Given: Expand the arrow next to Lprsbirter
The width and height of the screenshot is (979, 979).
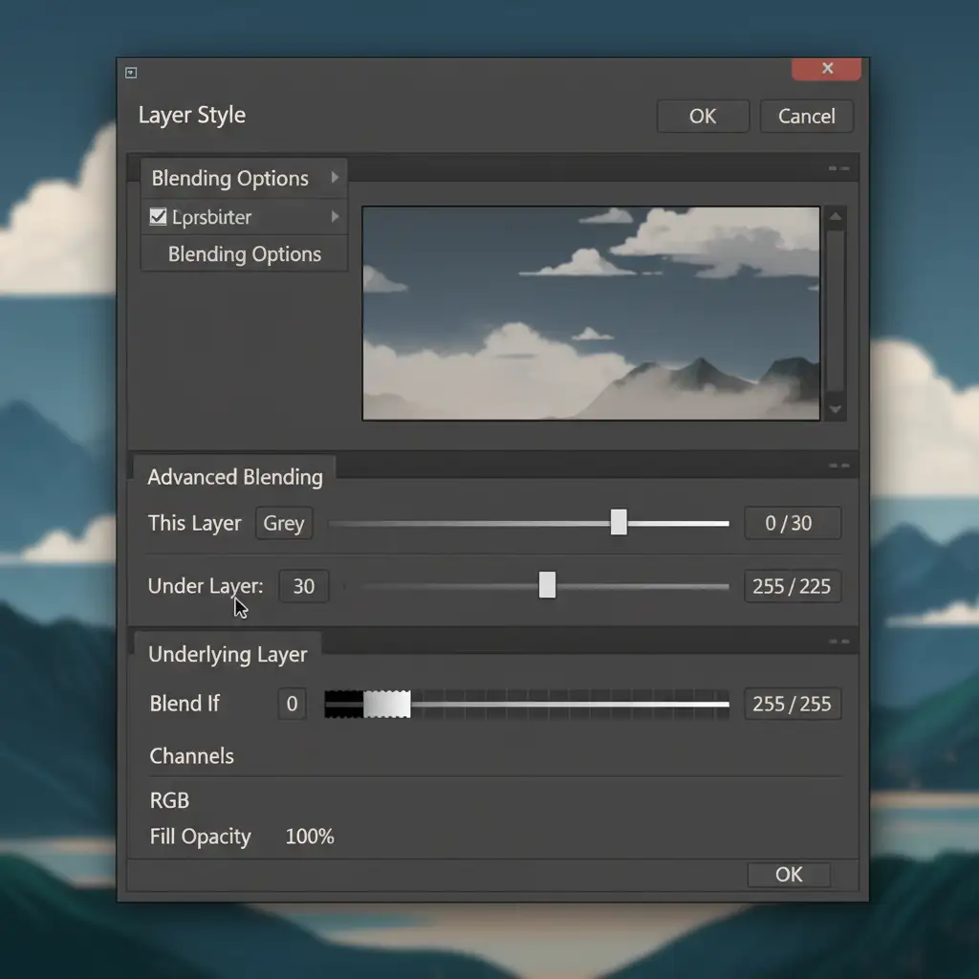Looking at the screenshot, I should click(335, 217).
